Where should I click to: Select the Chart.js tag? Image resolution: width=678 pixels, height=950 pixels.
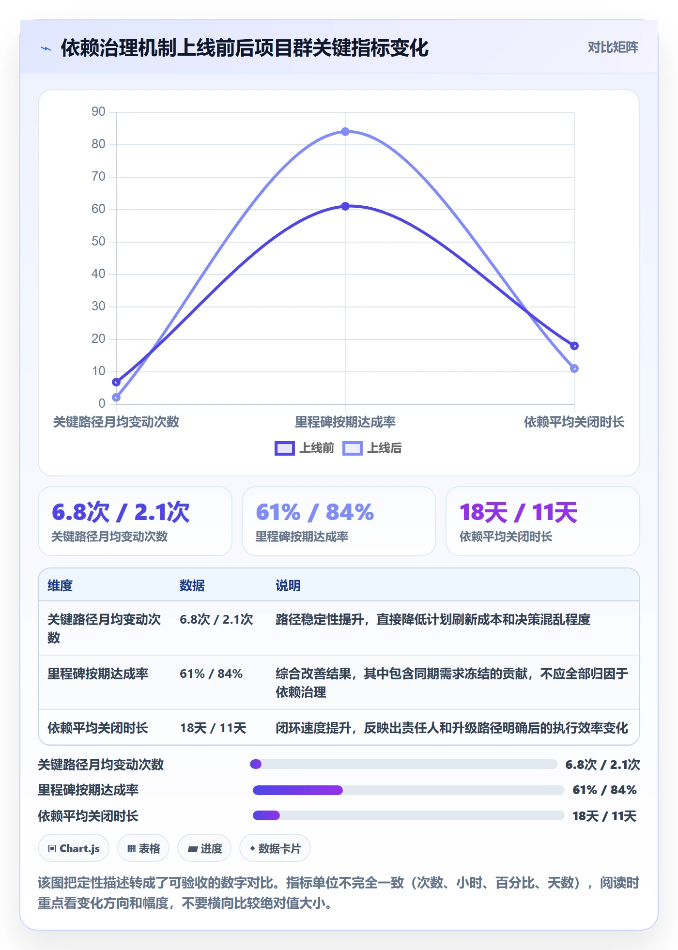[x=74, y=848]
